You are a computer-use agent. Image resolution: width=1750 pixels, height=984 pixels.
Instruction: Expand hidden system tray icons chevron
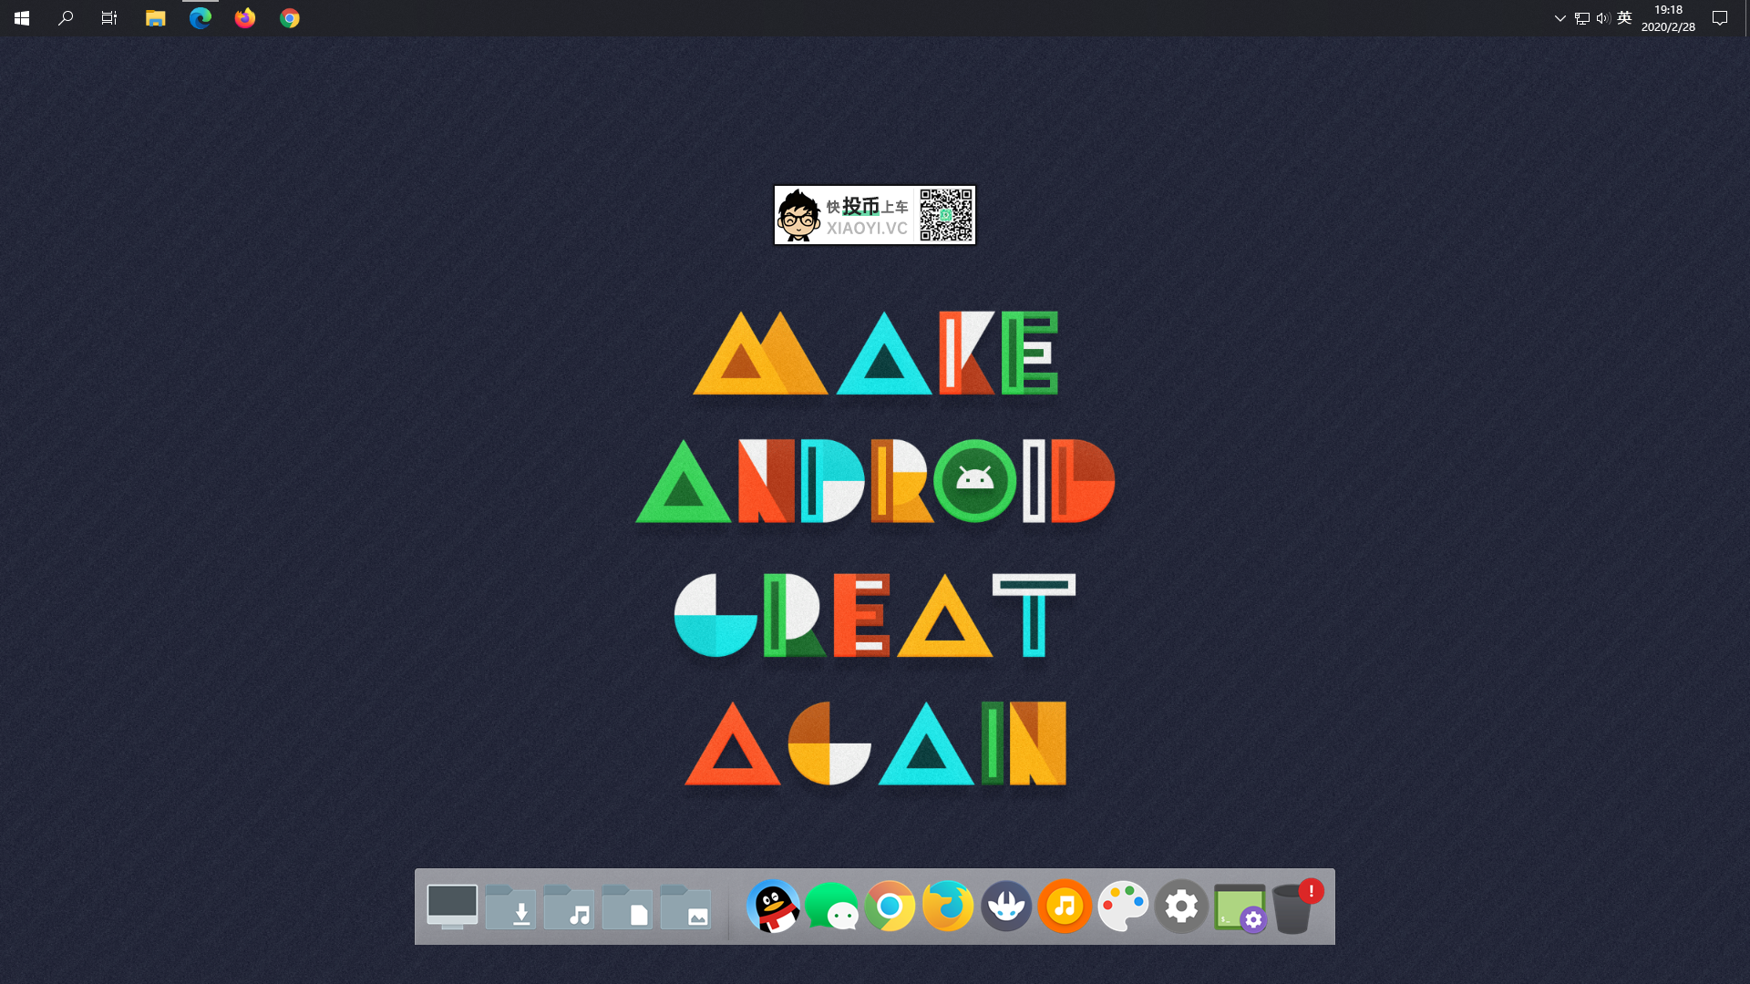click(1560, 18)
